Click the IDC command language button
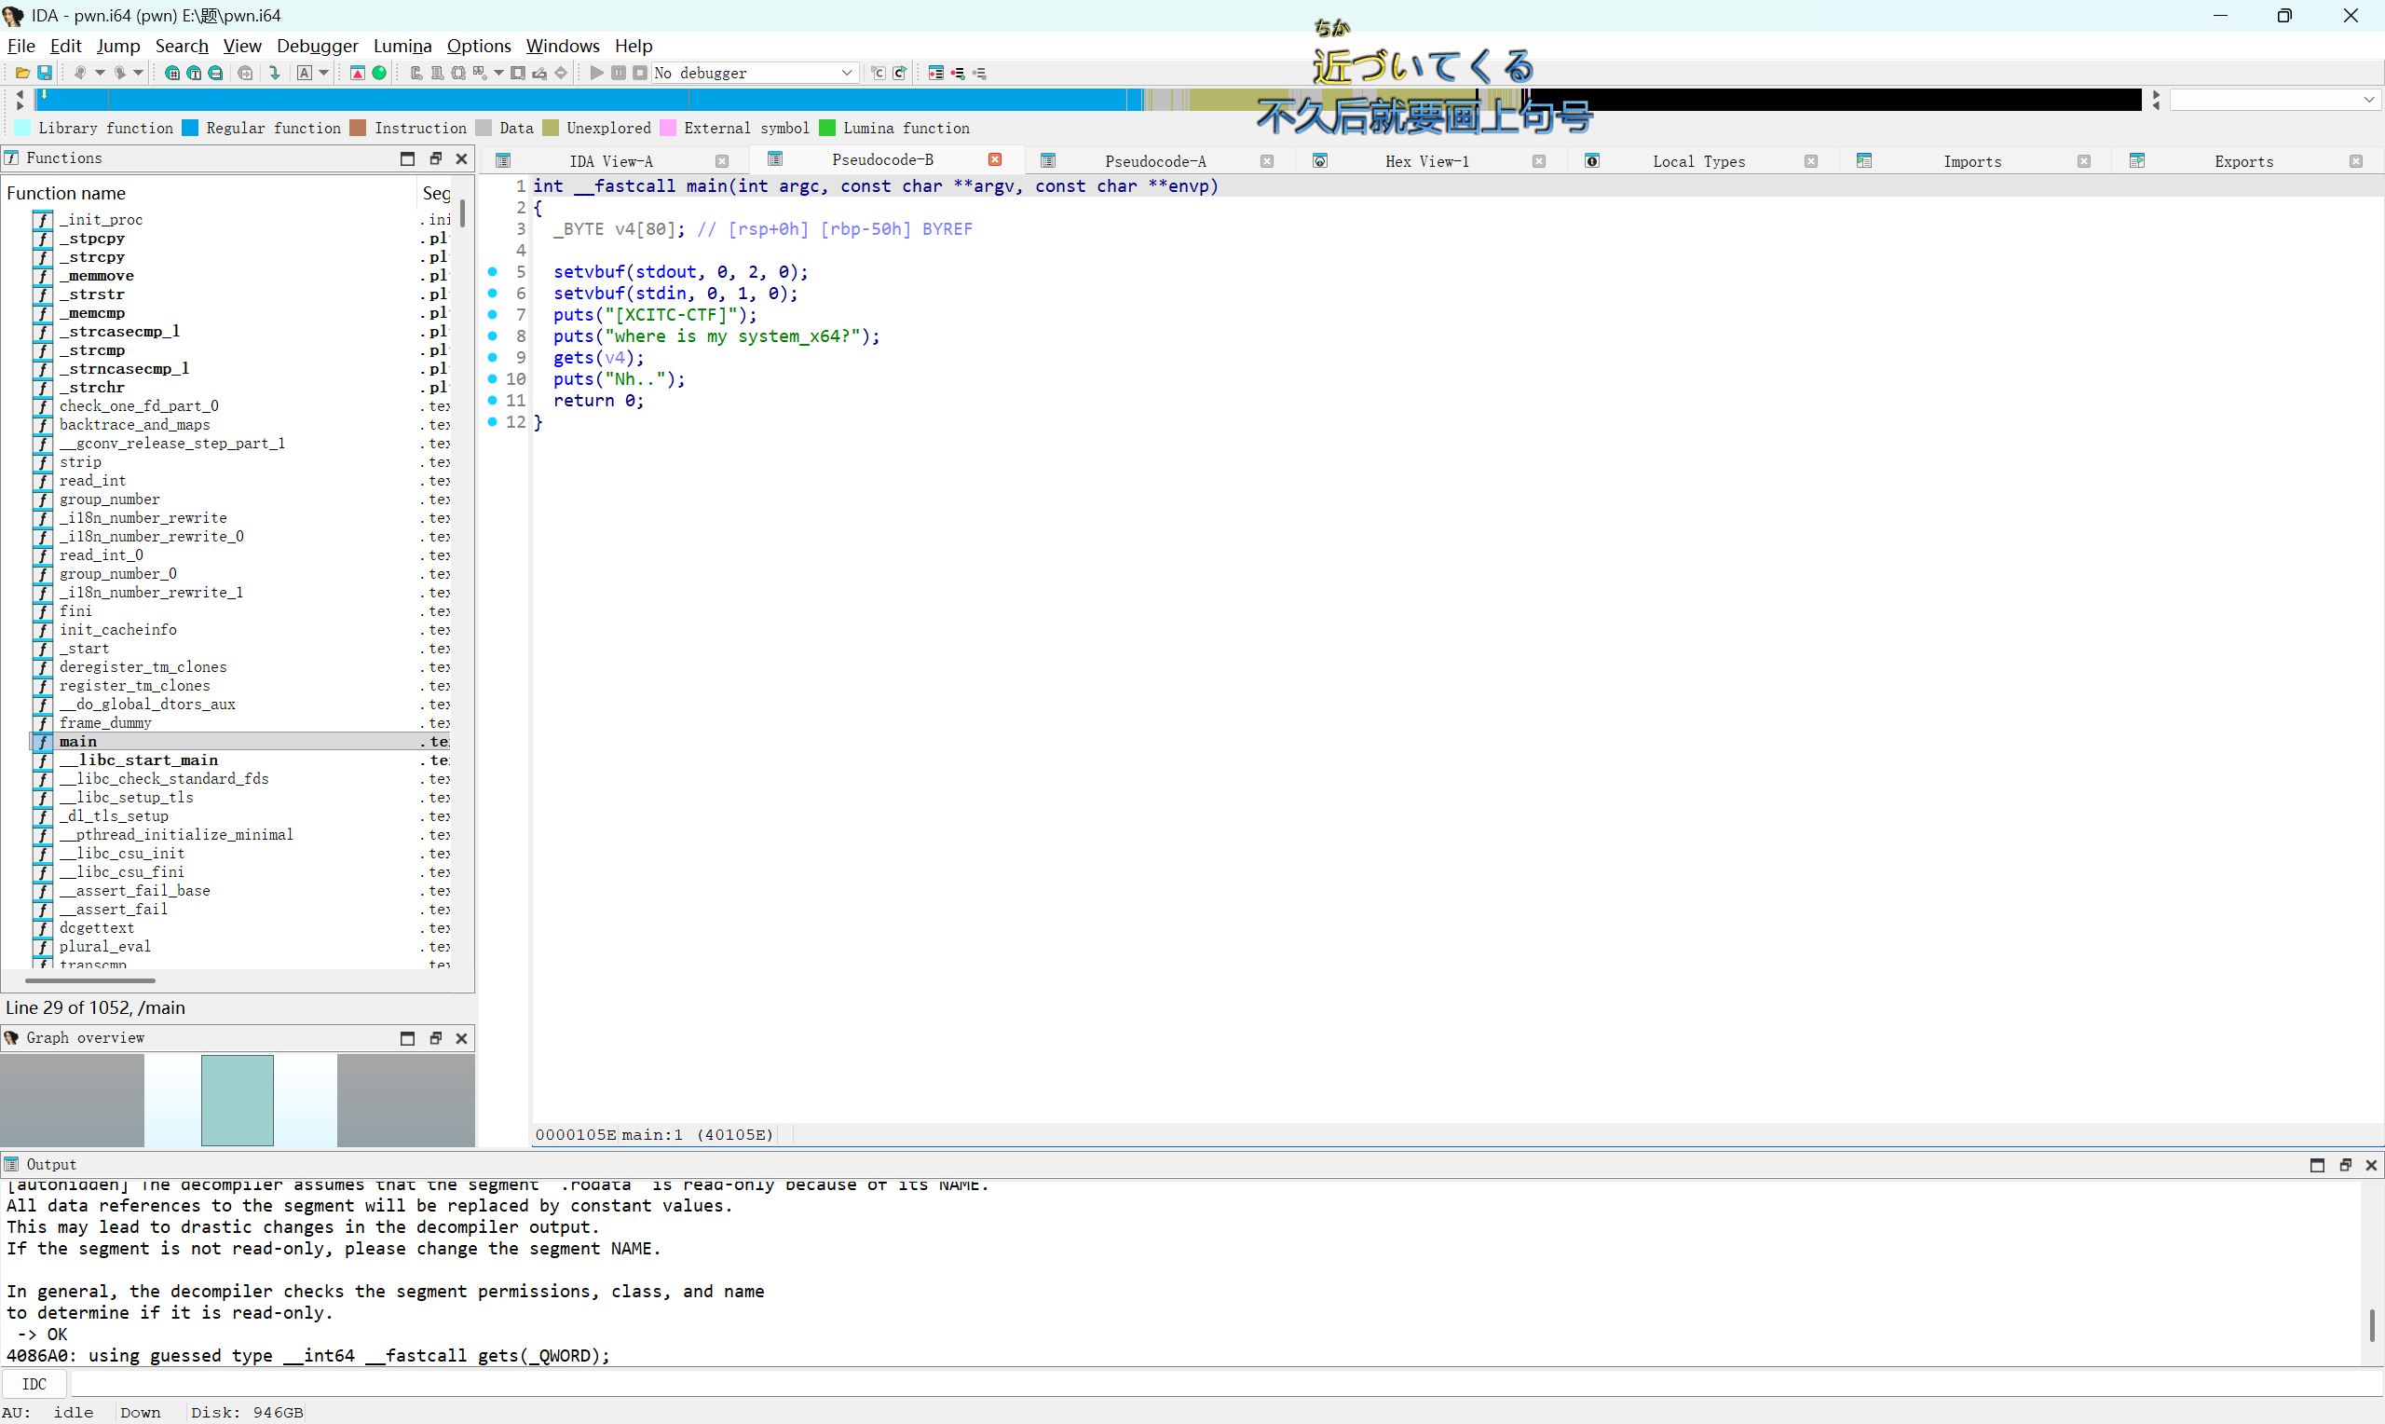2385x1424 pixels. tap(34, 1384)
